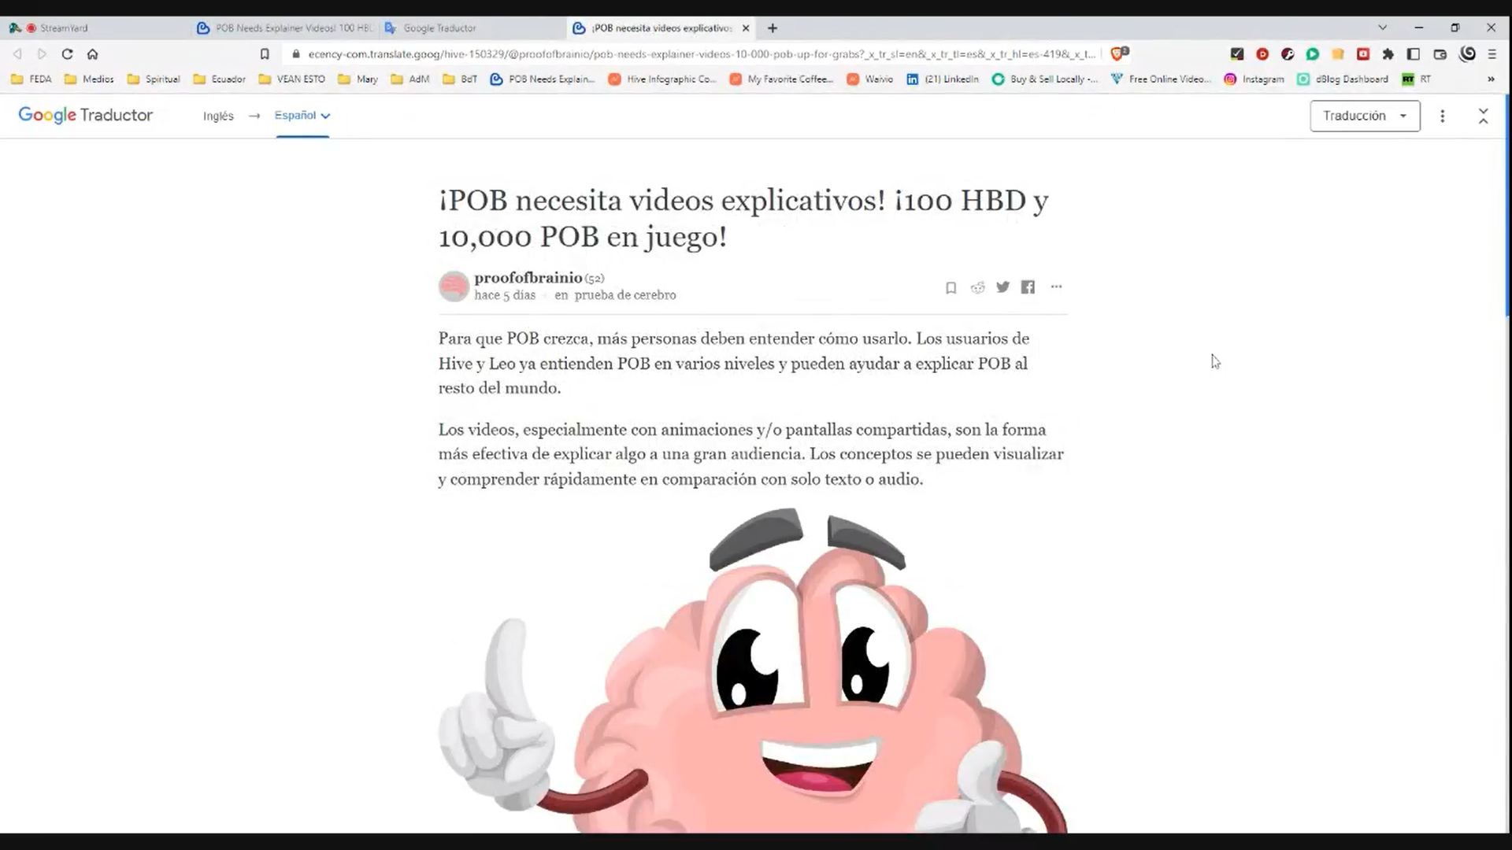This screenshot has width=1512, height=850.
Task: Open the FEDA bookmarks folder
Action: (31, 79)
